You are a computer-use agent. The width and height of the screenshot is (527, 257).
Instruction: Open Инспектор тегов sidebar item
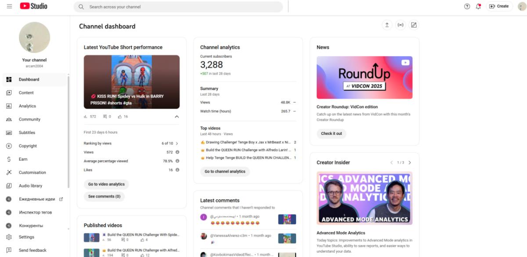click(35, 212)
